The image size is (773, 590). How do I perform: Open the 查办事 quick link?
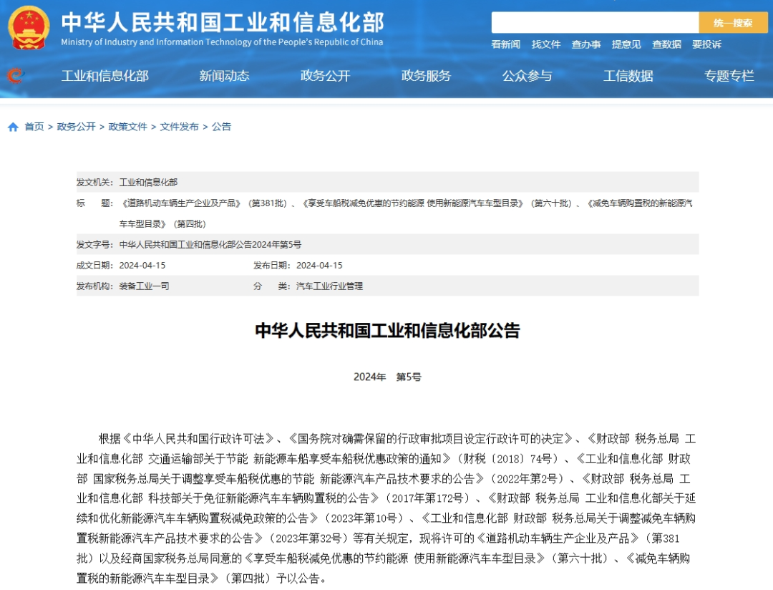[586, 44]
